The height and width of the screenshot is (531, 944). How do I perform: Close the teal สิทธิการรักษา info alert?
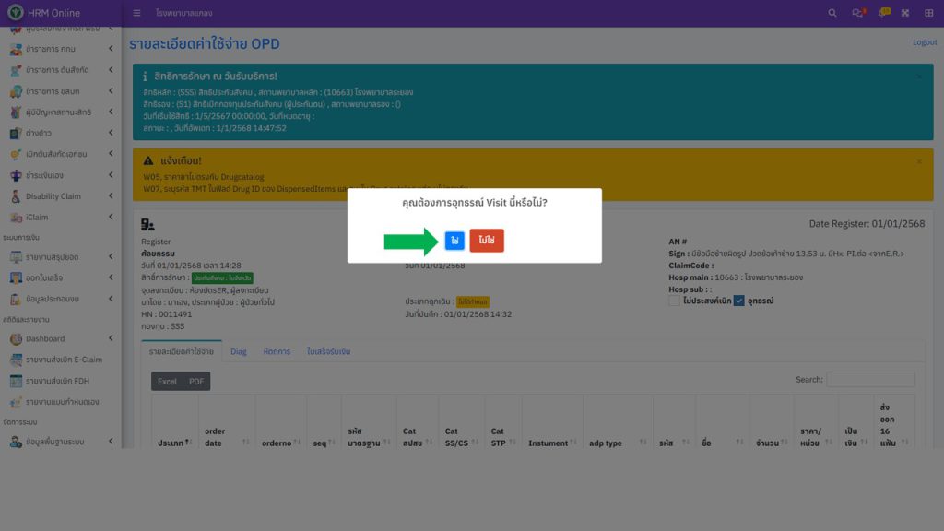[918, 77]
